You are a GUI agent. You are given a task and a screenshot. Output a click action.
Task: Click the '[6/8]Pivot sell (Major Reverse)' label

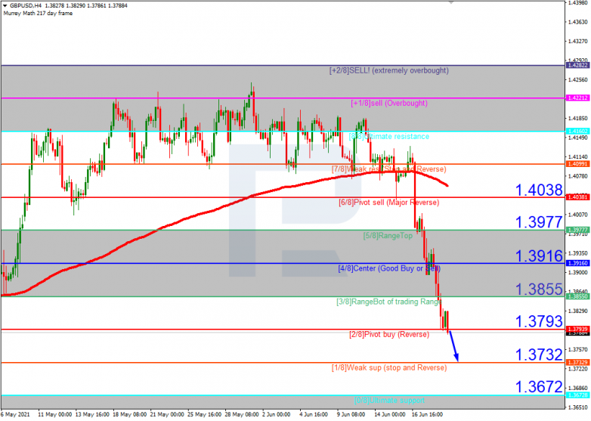point(389,203)
